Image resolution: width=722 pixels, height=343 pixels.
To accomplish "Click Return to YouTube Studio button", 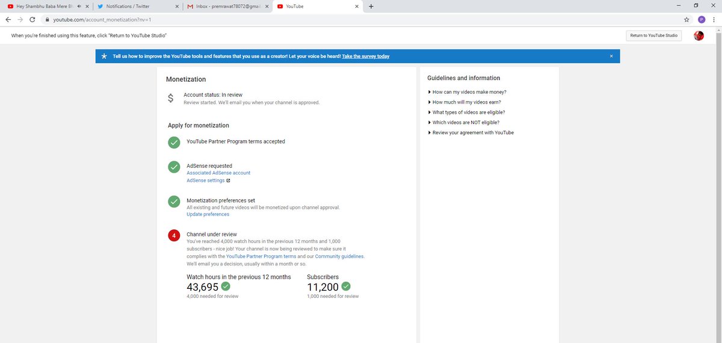I will pos(653,36).
